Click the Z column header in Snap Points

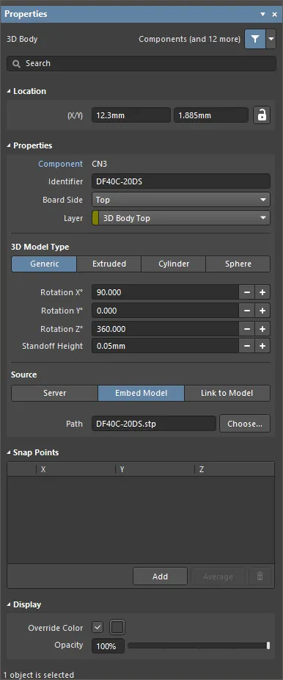235,469
